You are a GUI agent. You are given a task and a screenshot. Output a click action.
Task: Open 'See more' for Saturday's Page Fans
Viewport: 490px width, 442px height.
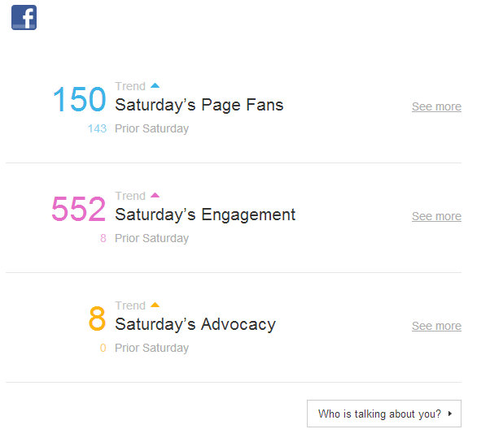tap(436, 106)
